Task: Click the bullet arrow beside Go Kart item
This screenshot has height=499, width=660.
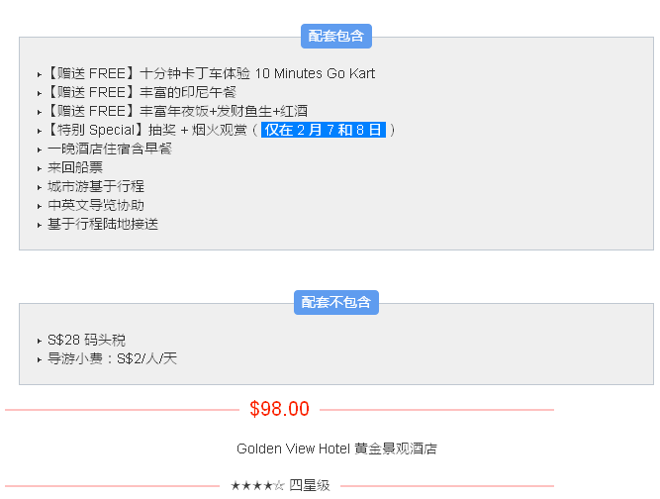Action: (x=40, y=74)
